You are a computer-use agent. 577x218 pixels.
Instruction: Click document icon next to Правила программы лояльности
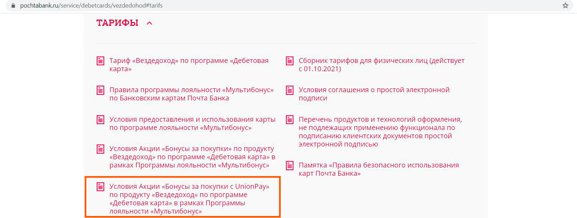coord(100,90)
